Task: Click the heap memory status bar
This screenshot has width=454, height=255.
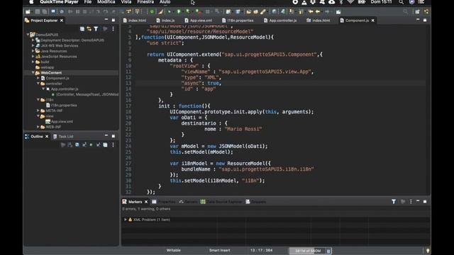Action: pos(308,251)
